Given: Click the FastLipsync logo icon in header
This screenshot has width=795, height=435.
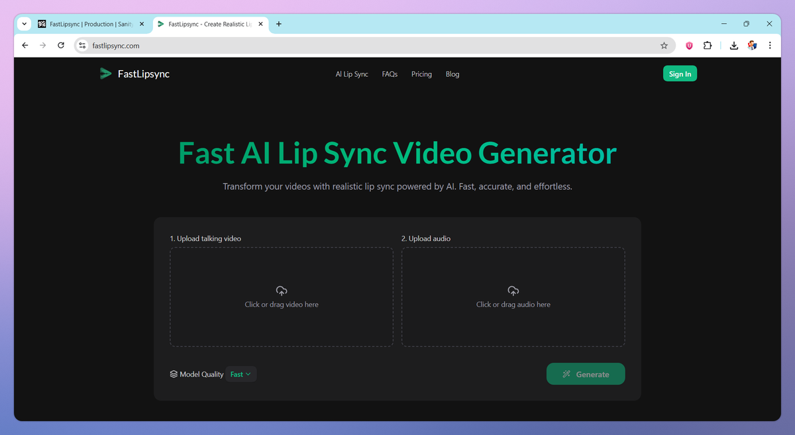Looking at the screenshot, I should [x=105, y=73].
